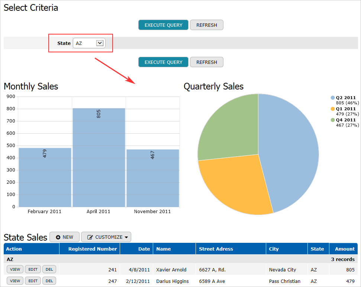Click the city Nevada City

click(x=283, y=270)
